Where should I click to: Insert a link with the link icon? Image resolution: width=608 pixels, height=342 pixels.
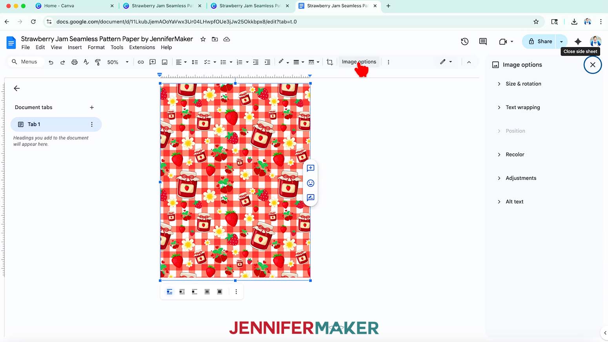click(x=140, y=62)
